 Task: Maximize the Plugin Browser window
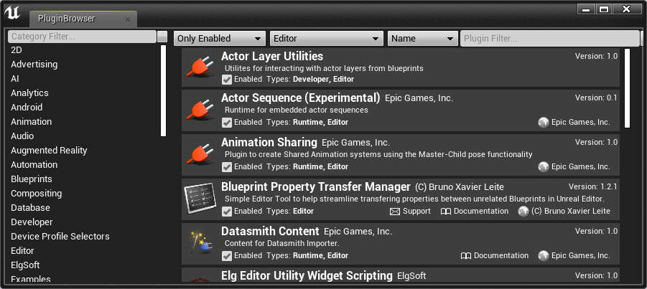click(604, 9)
